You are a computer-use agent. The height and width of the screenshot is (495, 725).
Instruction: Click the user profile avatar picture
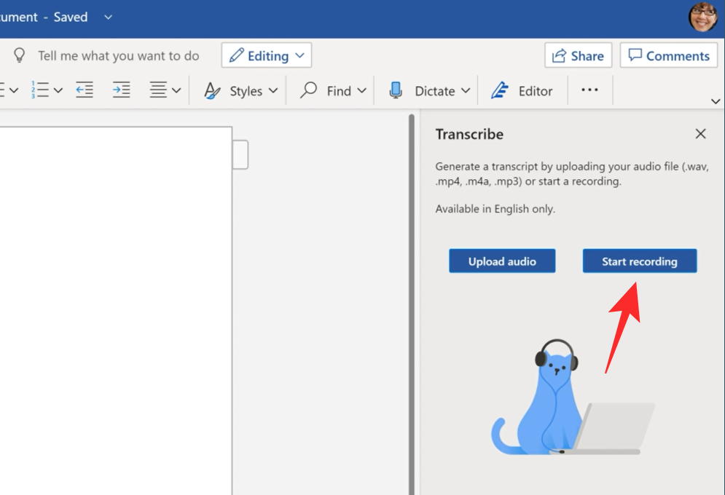[x=702, y=16]
